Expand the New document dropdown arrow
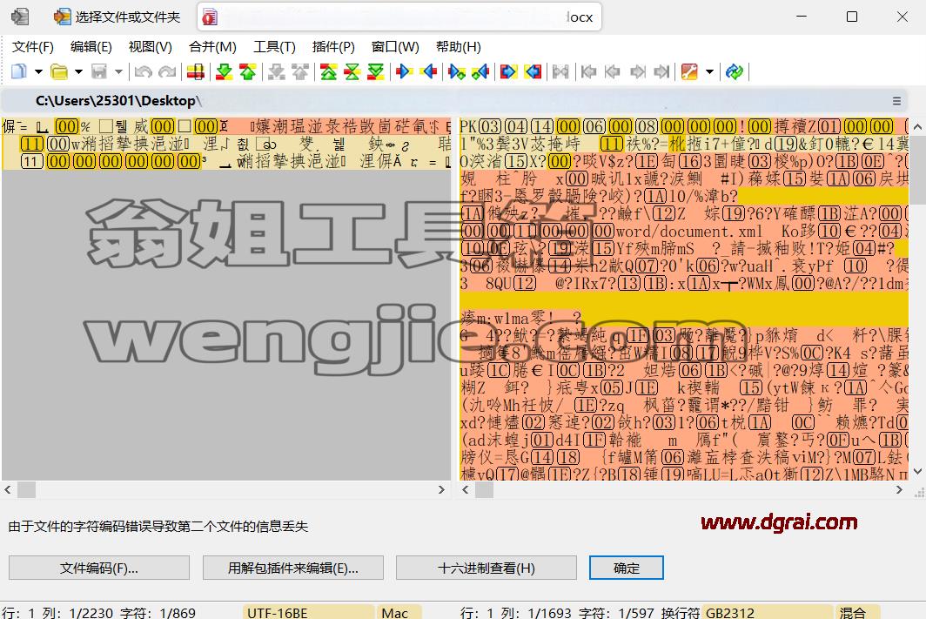Screen dimensions: 926x619 (38, 71)
